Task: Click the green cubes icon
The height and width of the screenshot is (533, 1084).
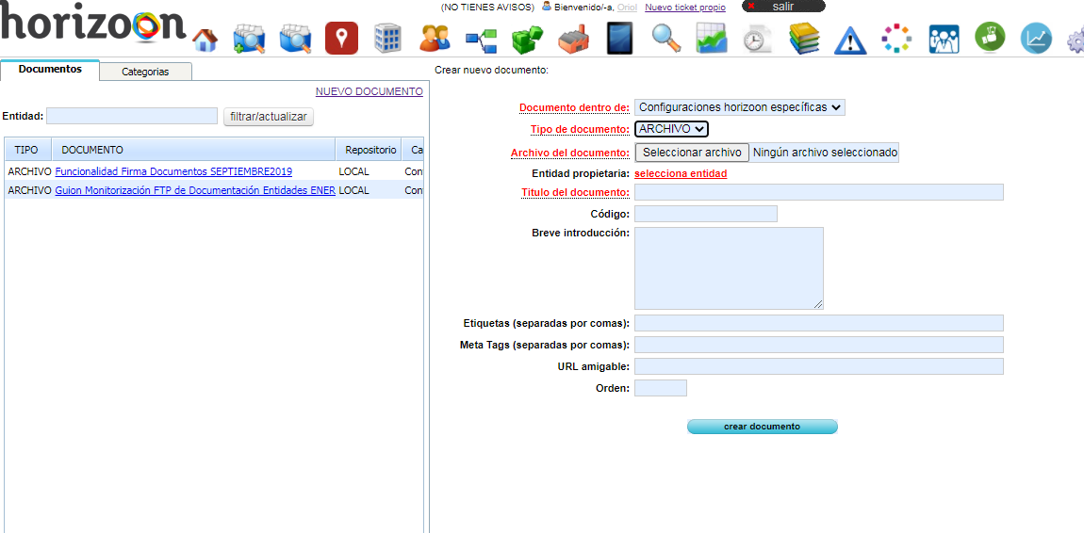Action: pyautogui.click(x=527, y=40)
